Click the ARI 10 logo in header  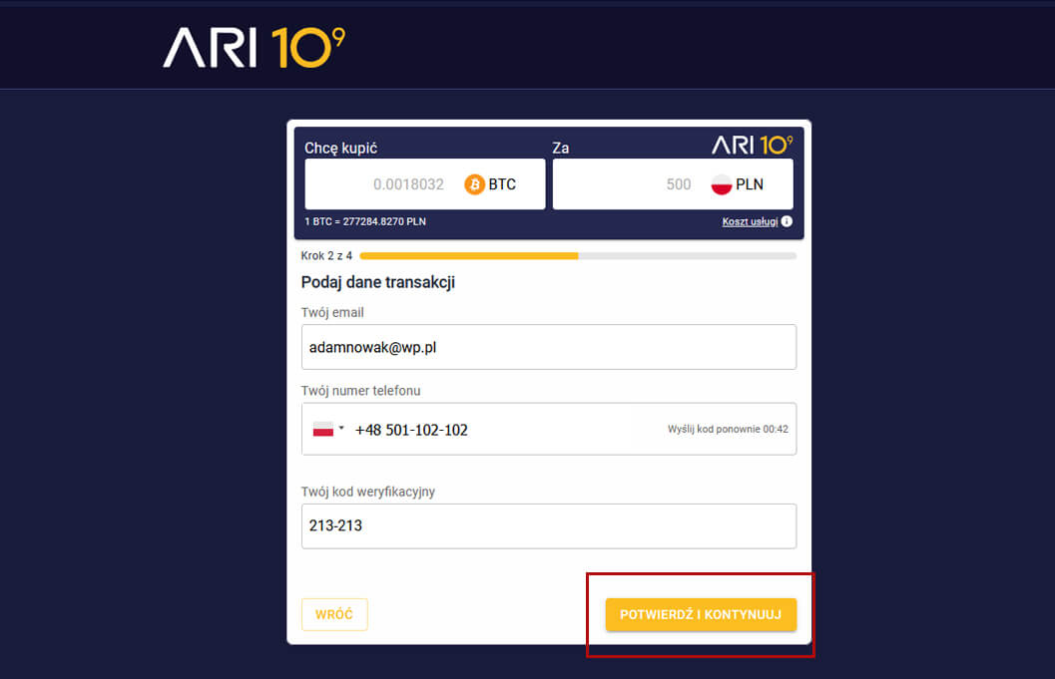point(254,47)
